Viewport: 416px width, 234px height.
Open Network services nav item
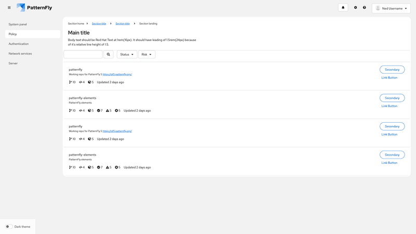pos(20,54)
